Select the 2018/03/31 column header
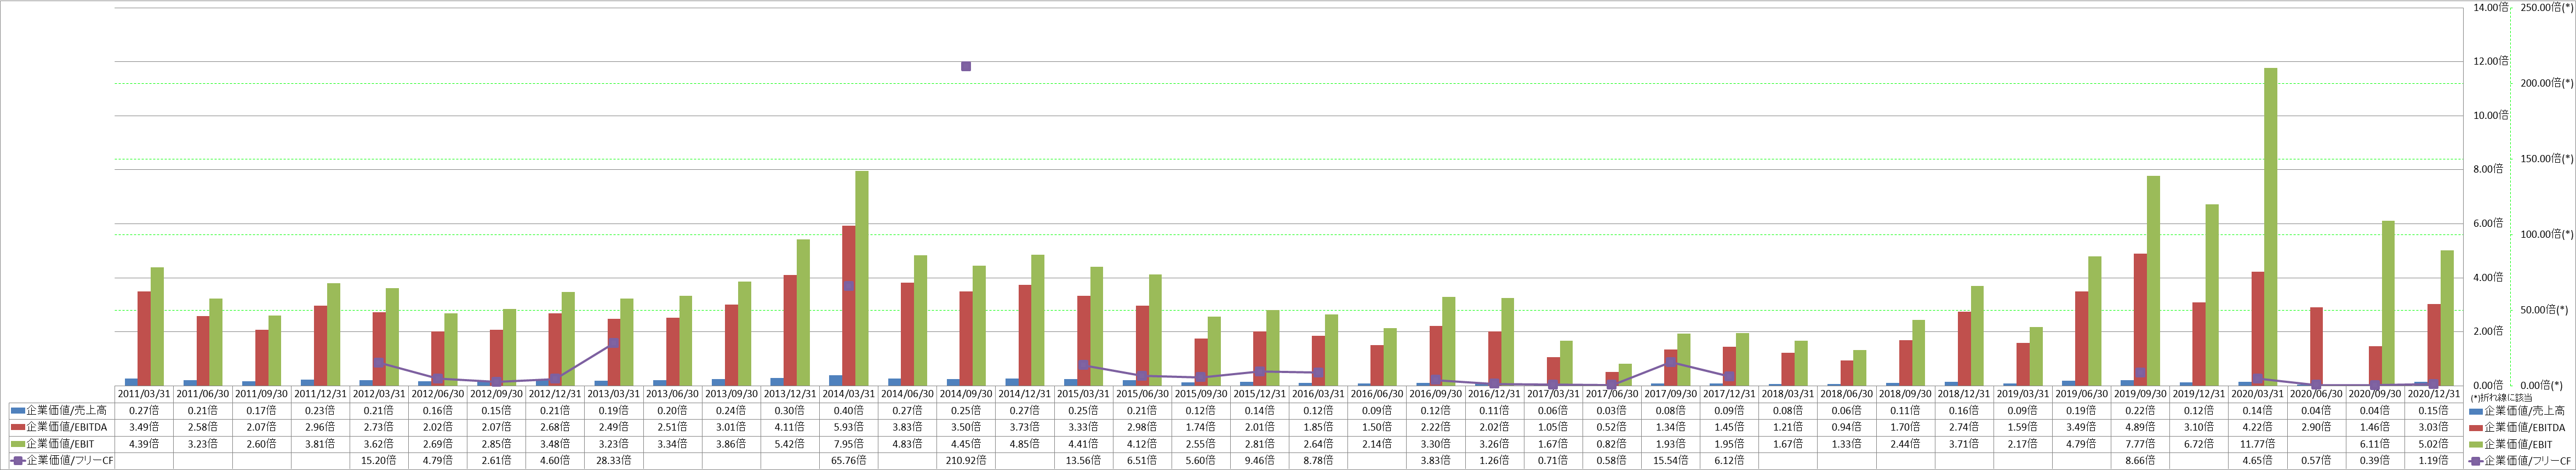This screenshot has height=470, width=2576. [1787, 394]
